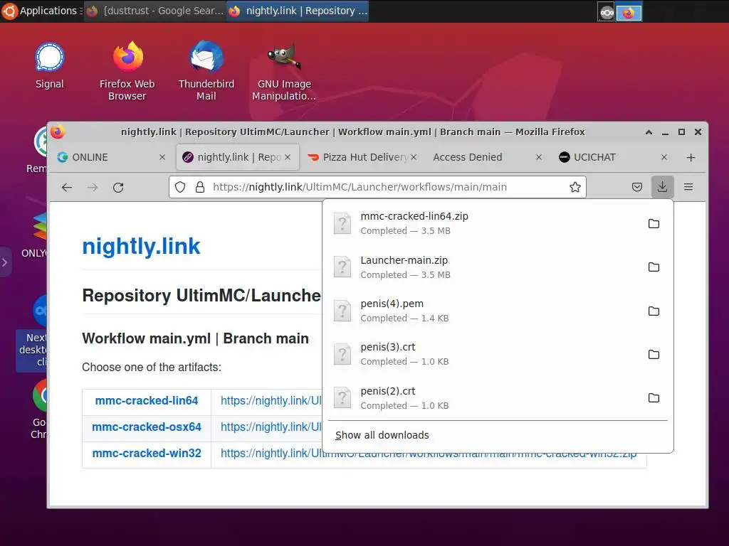Select nightly.link Repository taskbar window button

299,11
